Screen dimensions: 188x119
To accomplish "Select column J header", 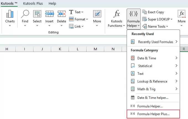I will (x=42, y=49).
